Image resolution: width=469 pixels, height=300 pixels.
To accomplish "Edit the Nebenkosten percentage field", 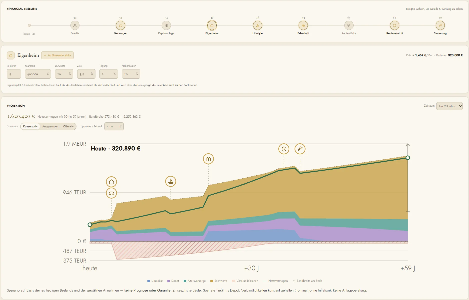I will pos(131,74).
